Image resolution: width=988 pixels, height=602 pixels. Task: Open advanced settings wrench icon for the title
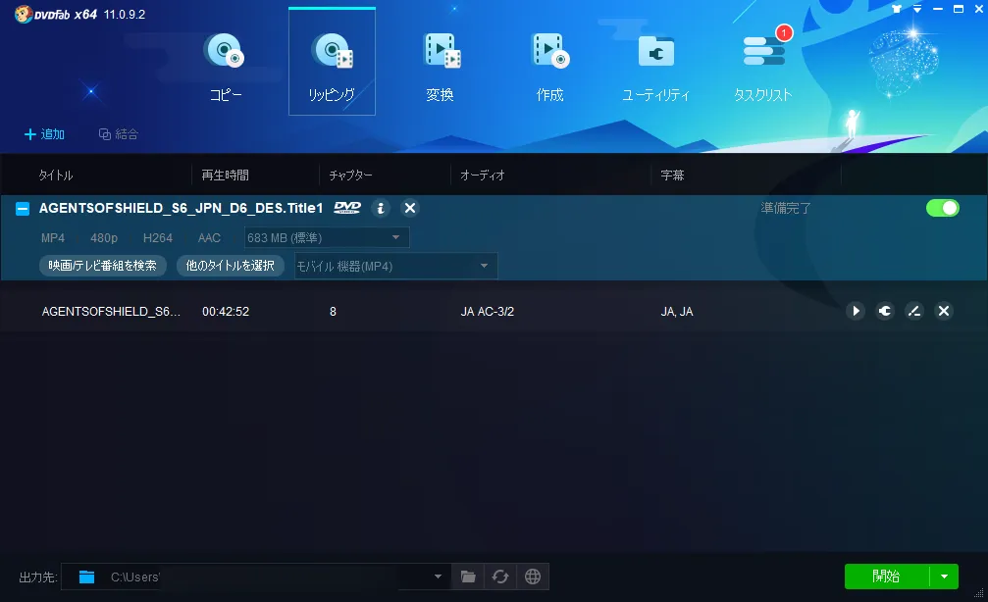pos(885,311)
